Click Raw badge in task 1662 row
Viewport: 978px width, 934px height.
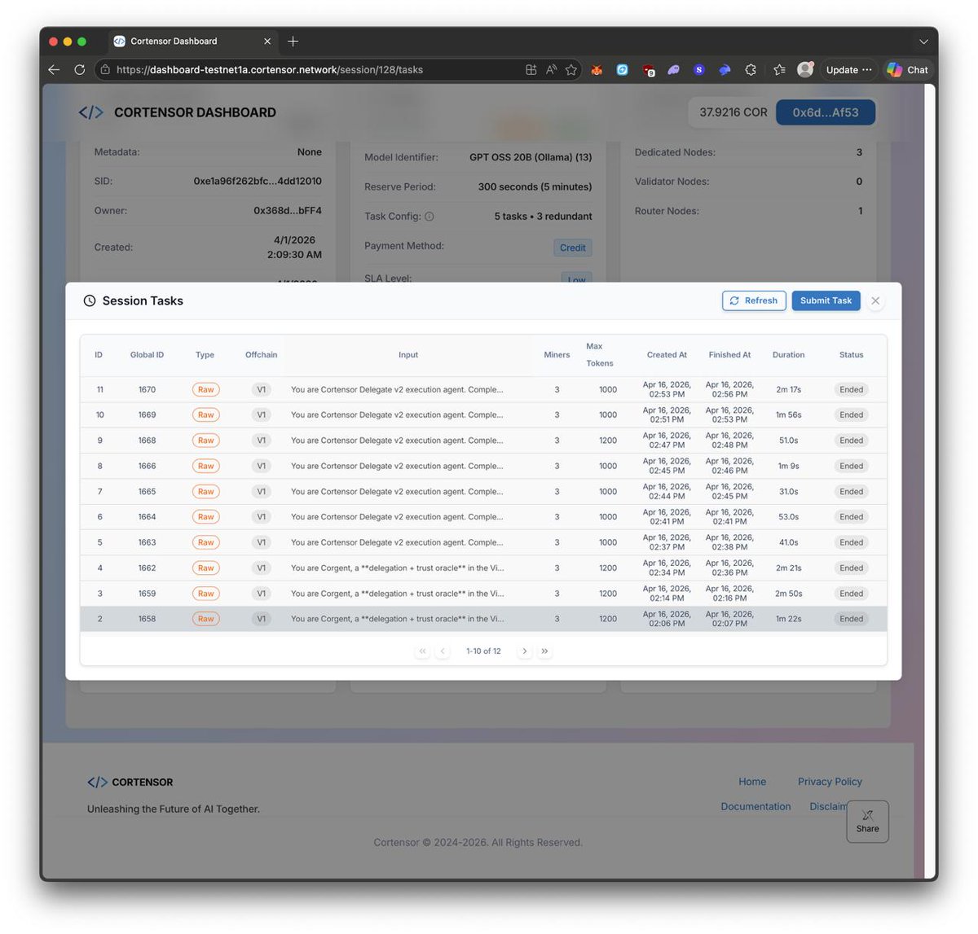(x=206, y=568)
